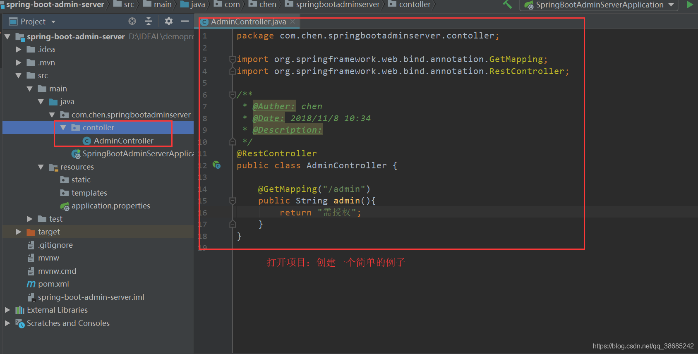Click the java source folder blue icon

(x=53, y=102)
